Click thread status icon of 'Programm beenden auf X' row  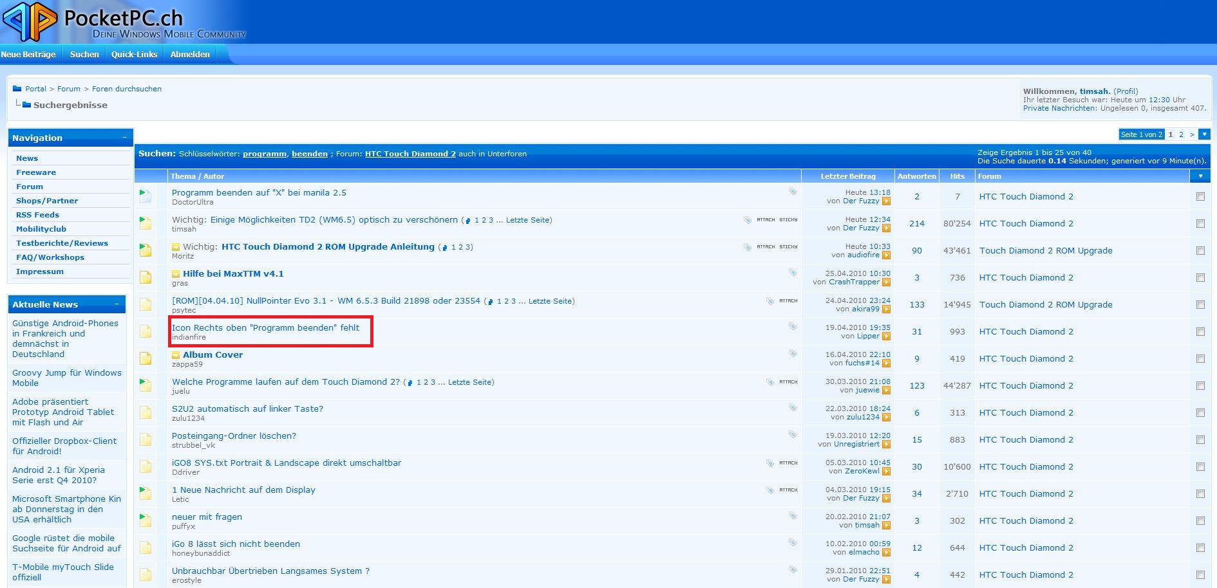146,196
